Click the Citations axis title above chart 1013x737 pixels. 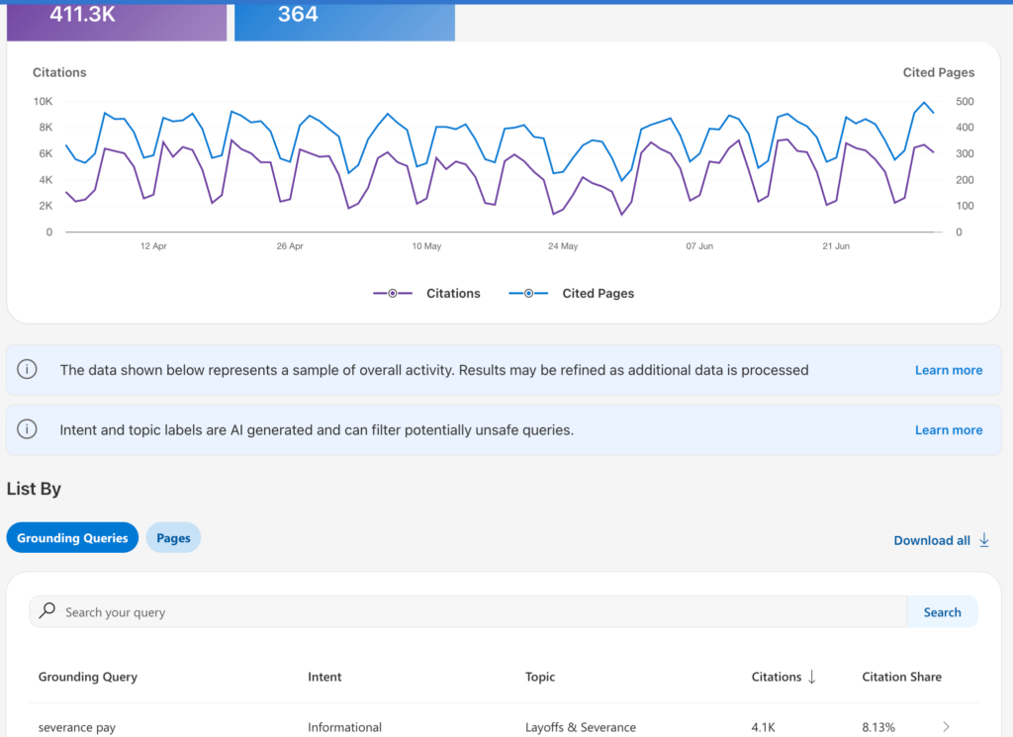(59, 72)
